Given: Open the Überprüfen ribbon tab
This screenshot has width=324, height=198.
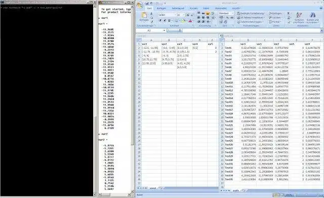Looking at the screenshot, I should (x=221, y=8).
